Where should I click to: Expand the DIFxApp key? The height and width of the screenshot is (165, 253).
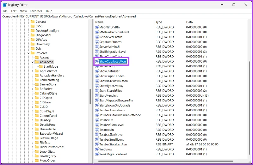(x=28, y=40)
